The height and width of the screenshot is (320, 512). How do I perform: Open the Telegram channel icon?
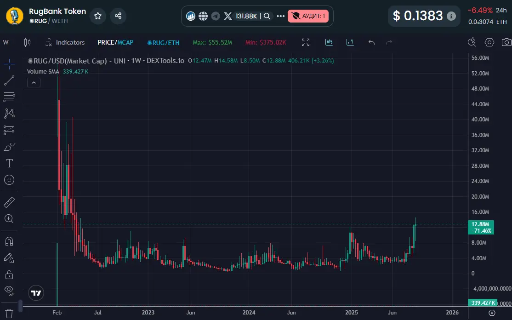[216, 16]
